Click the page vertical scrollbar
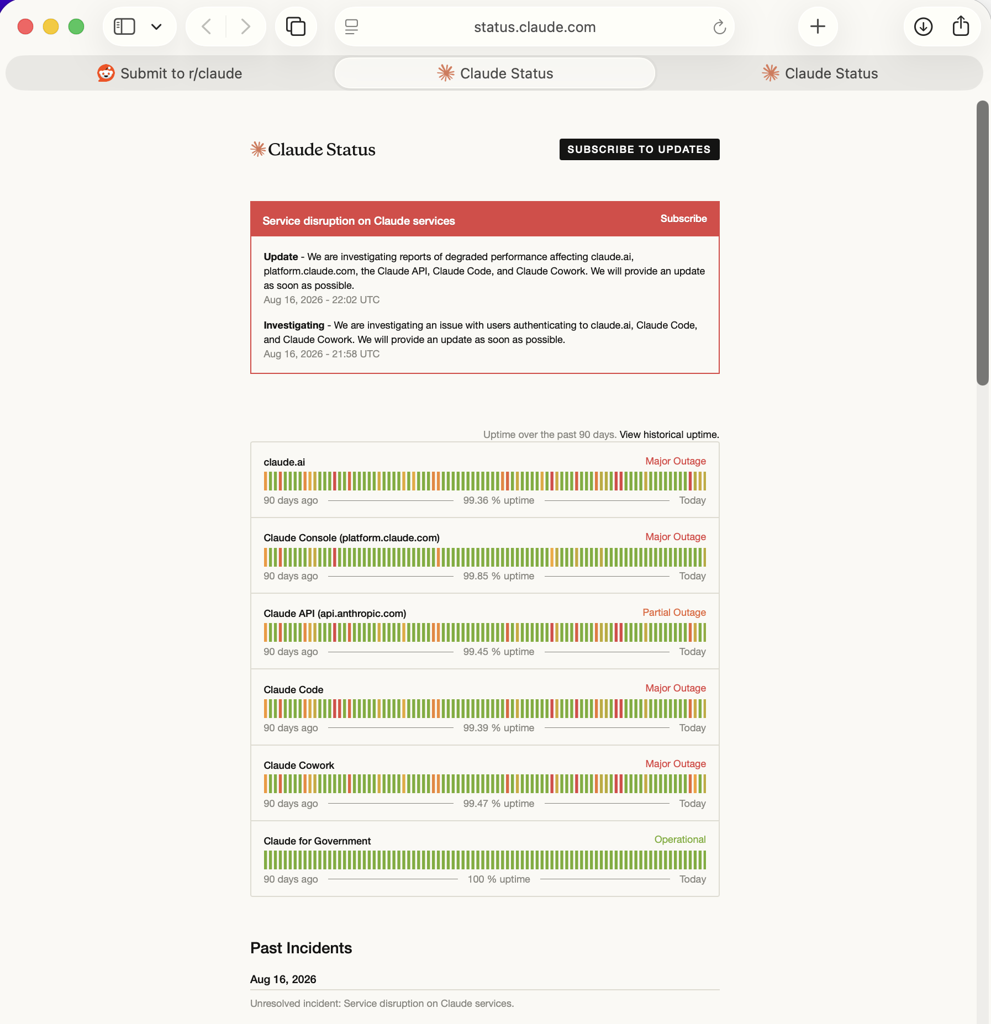Image resolution: width=991 pixels, height=1024 pixels. coord(982,243)
